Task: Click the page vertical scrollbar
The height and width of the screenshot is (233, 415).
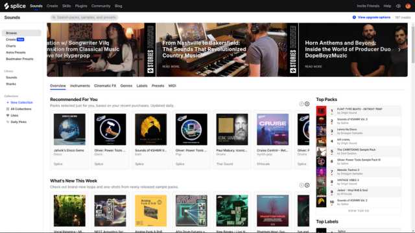Action: (x=413, y=43)
